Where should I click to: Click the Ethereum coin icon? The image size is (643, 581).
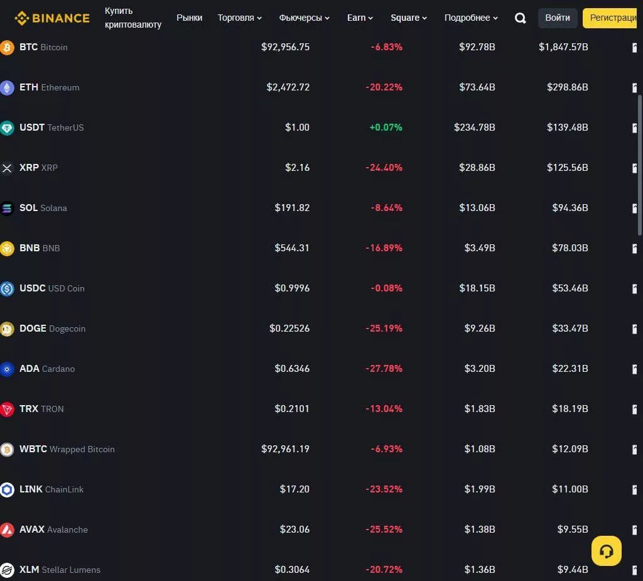[x=7, y=88]
